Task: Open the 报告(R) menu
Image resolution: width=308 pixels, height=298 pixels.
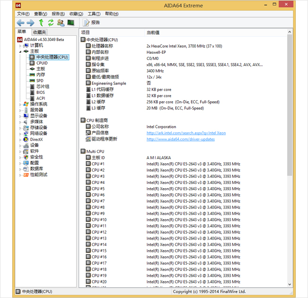Action: (x=58, y=14)
